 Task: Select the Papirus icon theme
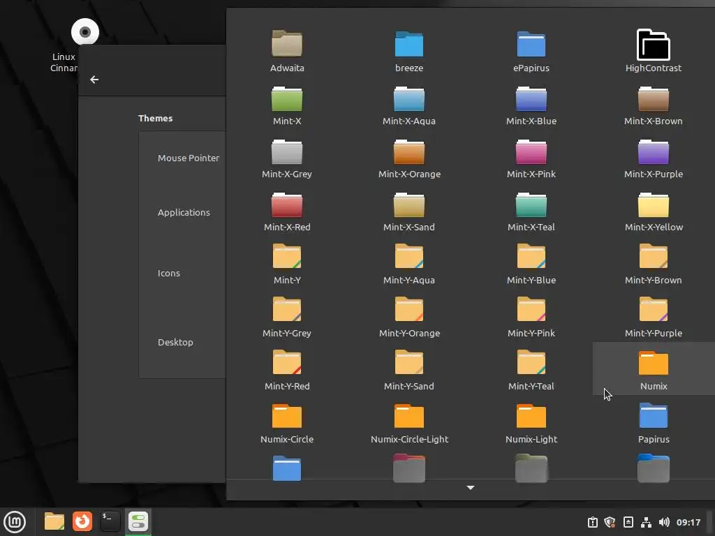coord(654,422)
